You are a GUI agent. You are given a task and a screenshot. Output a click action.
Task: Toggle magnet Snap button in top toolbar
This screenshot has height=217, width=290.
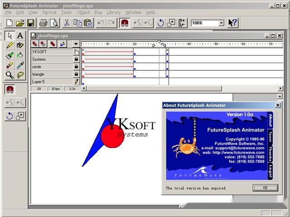(x=125, y=23)
